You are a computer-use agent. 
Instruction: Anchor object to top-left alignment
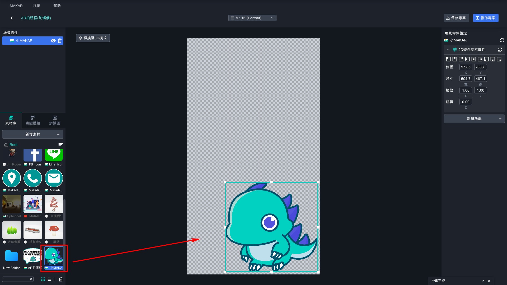[x=448, y=59]
